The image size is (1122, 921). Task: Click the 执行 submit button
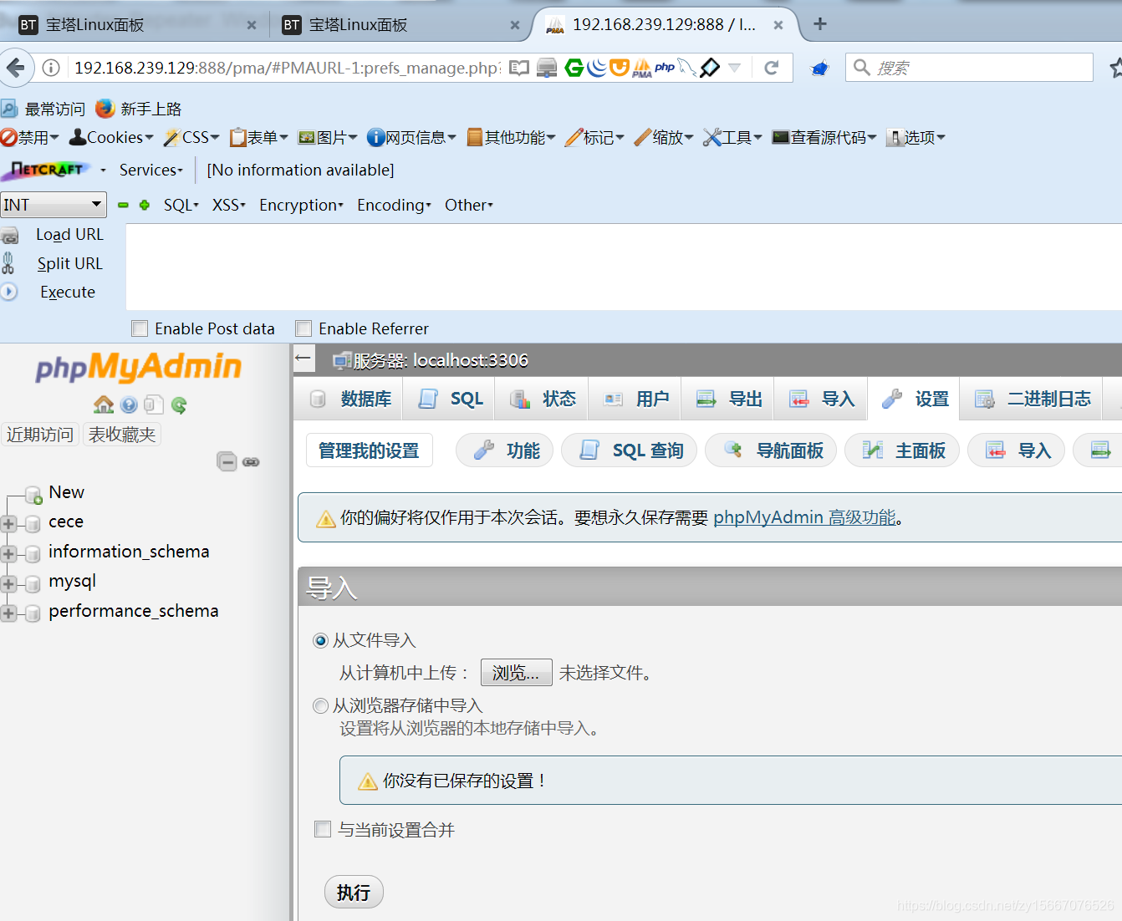pyautogui.click(x=354, y=893)
